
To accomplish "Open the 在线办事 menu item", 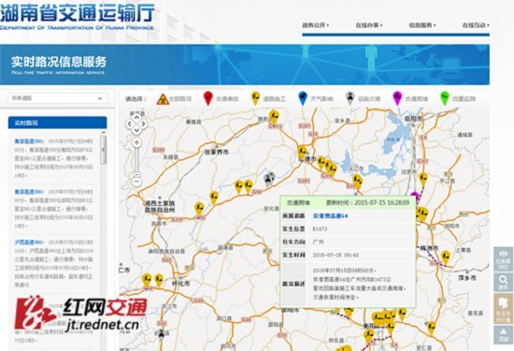I will 369,25.
